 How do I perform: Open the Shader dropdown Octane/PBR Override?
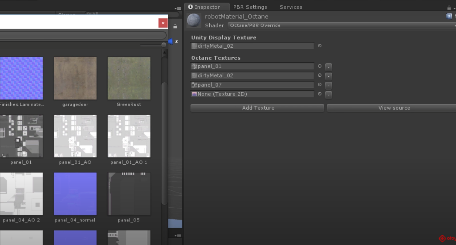pos(342,25)
